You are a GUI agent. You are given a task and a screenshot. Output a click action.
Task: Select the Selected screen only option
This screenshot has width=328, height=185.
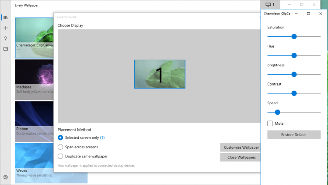coord(61,137)
